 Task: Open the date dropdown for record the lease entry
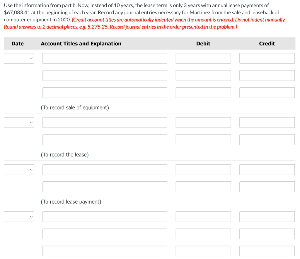coord(19,122)
